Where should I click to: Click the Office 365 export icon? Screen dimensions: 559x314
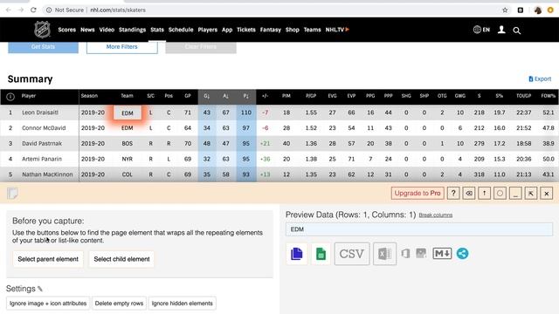tap(405, 254)
